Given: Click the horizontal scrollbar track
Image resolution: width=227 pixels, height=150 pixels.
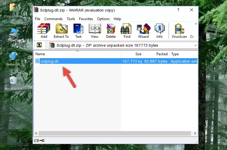Looking at the screenshot, I should 115,133.
